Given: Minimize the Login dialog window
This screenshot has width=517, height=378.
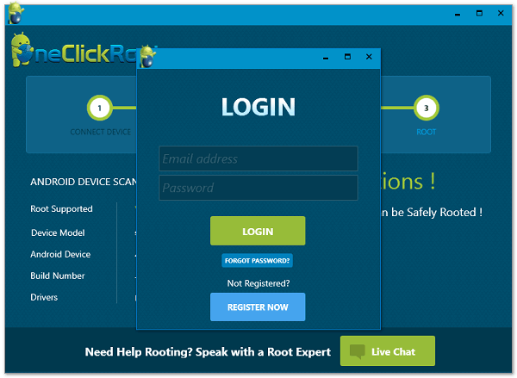Looking at the screenshot, I should [326, 58].
